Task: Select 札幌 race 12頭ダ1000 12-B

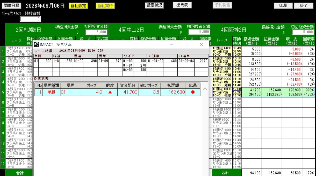Action: click(x=16, y=102)
